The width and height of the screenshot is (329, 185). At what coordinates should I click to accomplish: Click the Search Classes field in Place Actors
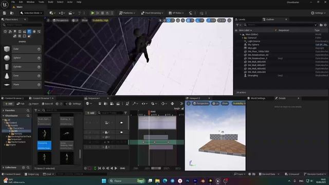tap(22, 25)
